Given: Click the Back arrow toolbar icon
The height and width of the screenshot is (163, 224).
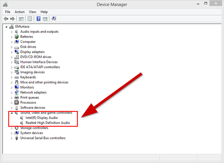Looking at the screenshot, I should pyautogui.click(x=6, y=19).
